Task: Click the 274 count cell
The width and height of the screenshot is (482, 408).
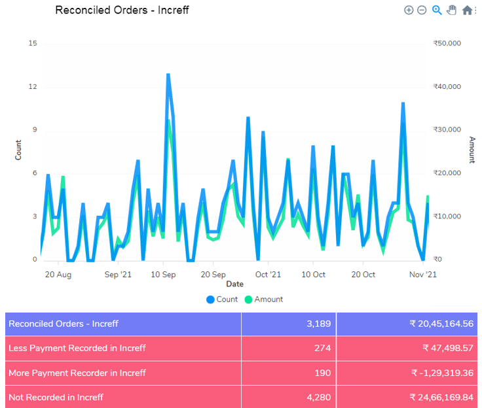Action: 289,348
